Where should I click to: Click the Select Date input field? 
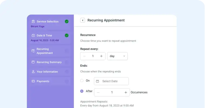pos(111,81)
